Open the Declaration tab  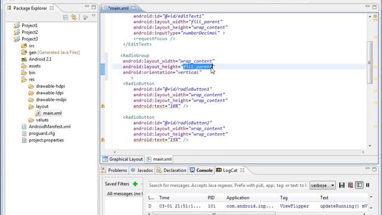pos(171,170)
